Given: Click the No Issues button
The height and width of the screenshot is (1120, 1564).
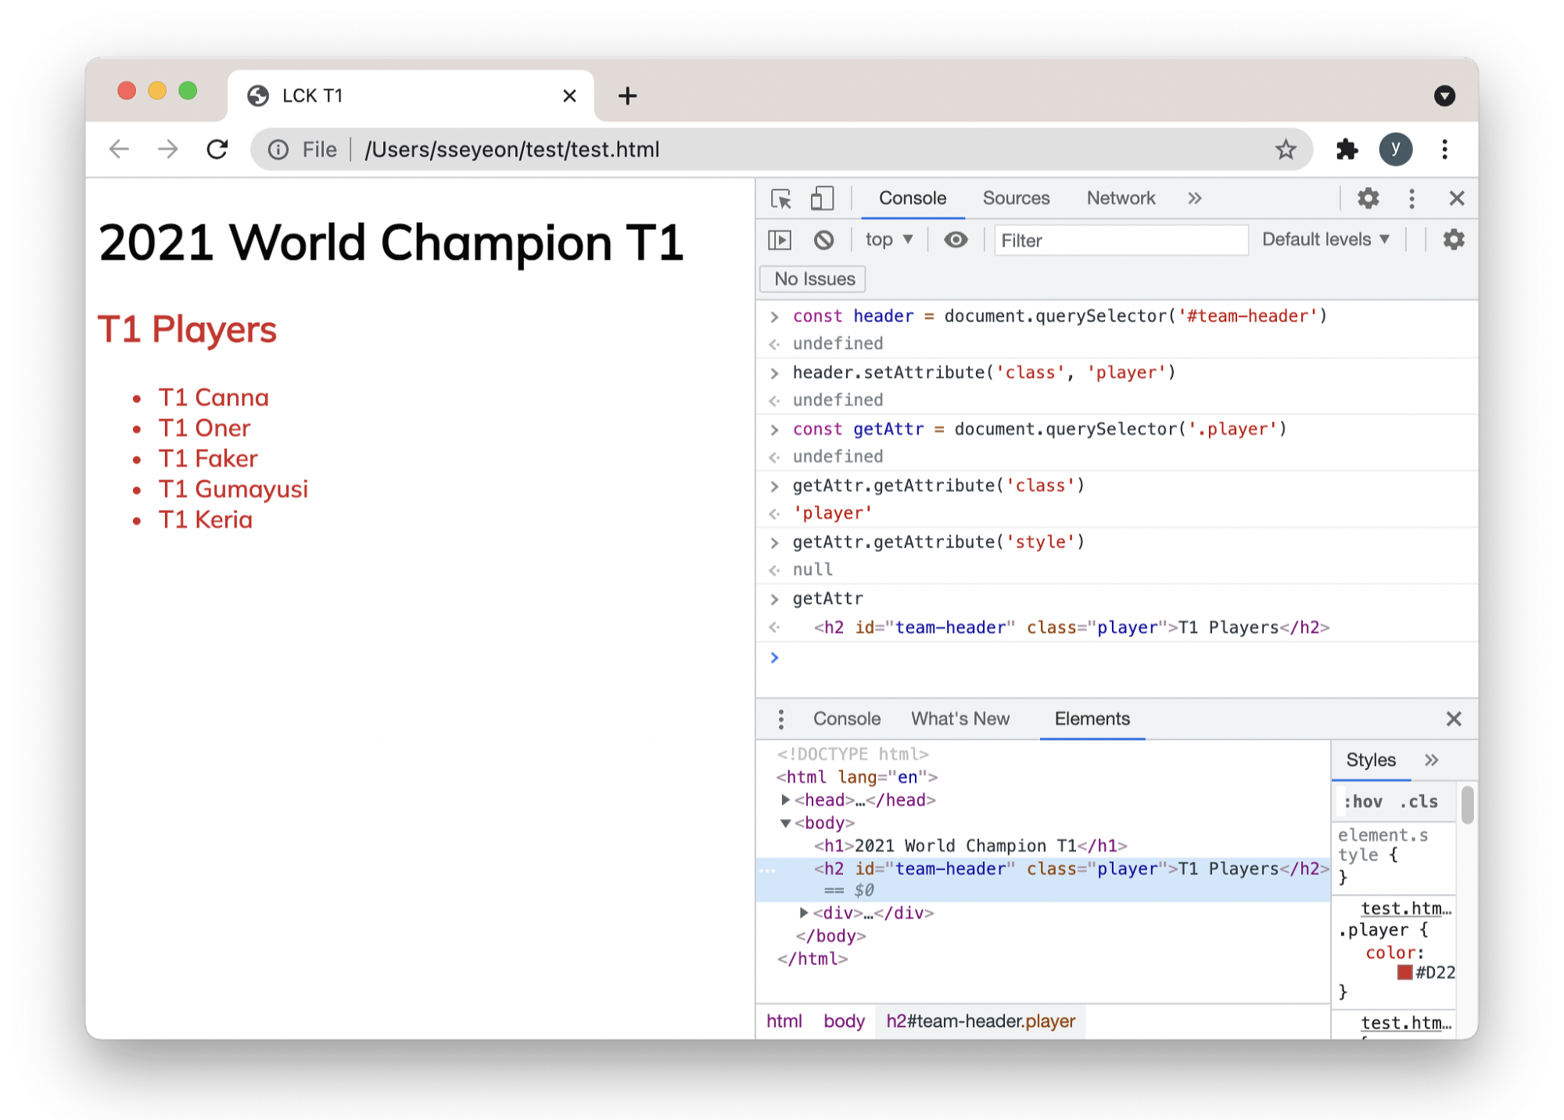Looking at the screenshot, I should coord(813,279).
